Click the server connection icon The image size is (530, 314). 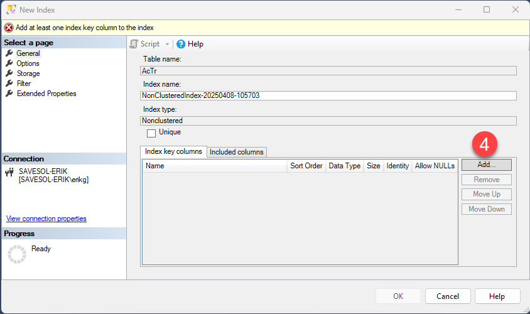[9, 171]
